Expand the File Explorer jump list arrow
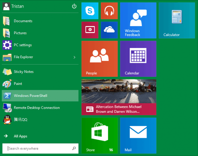198x156 pixels. [x=74, y=57]
